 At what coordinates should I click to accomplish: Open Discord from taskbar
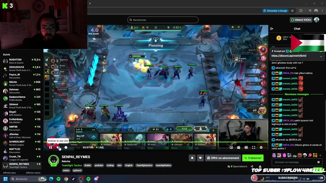96,179
